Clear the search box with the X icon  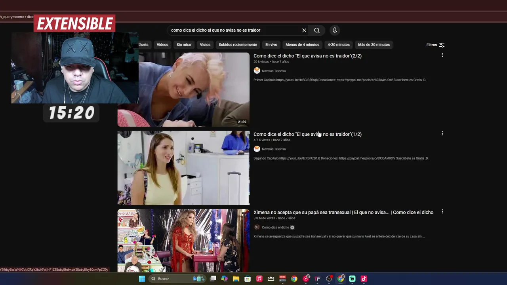[304, 30]
